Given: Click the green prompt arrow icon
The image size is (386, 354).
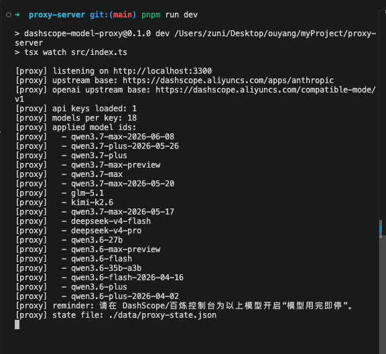Looking at the screenshot, I should (17, 15).
